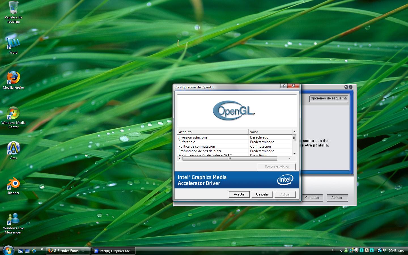Viewport: 408px width, 255px height.
Task: Expand the Quick Launch overflow chevron
Action: (x=42, y=249)
